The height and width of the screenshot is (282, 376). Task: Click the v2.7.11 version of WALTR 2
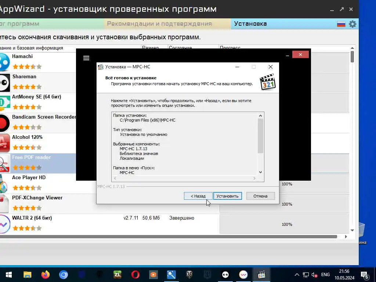pos(131,218)
